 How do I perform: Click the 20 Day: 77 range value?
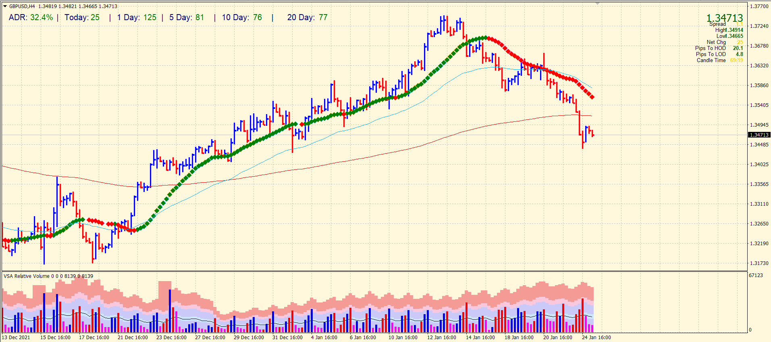[x=308, y=17]
